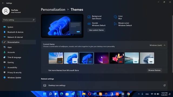
Task: Click the search magnifier in Find a setting
Action: point(34,20)
